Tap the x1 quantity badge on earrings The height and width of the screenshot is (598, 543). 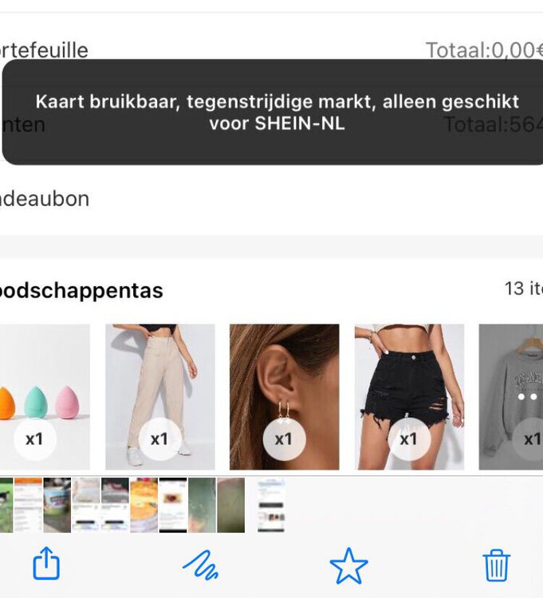[x=284, y=439]
